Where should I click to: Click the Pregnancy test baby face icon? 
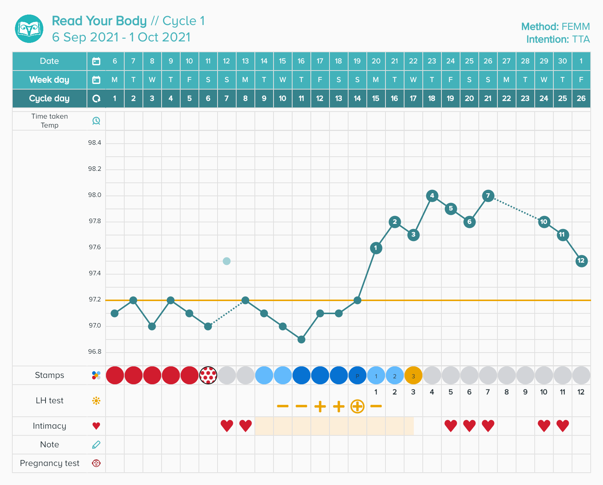click(x=96, y=463)
